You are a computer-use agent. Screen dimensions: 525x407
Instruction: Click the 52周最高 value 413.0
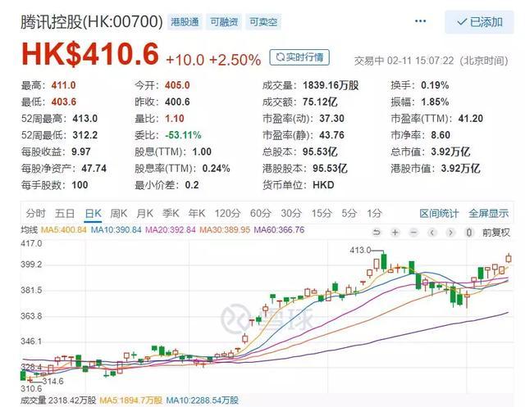(x=85, y=119)
